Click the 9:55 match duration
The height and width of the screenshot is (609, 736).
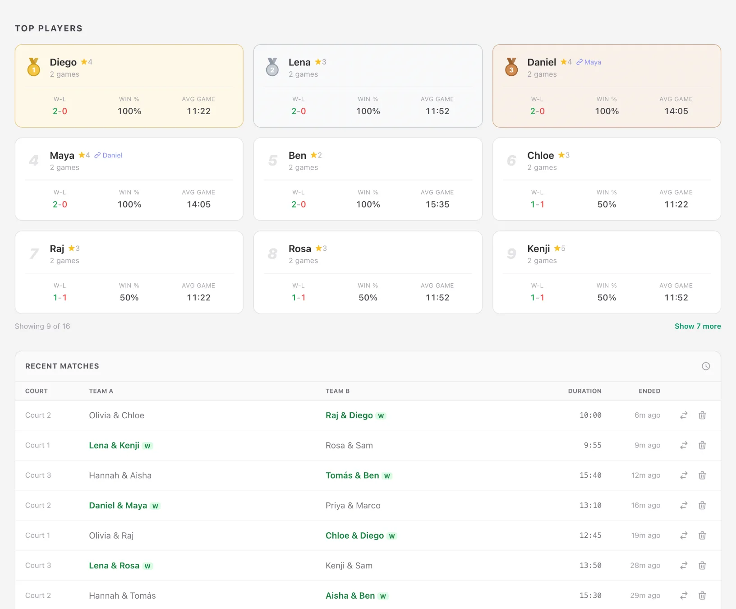593,445
